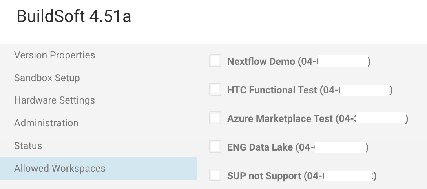Select the SUP not Support checkbox

(x=215, y=175)
